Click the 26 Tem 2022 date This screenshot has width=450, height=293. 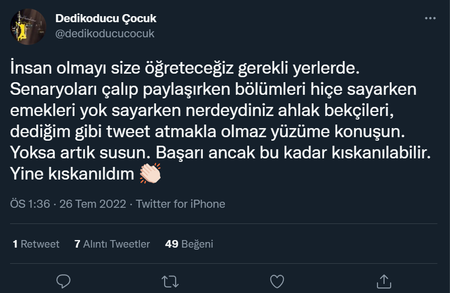pyautogui.click(x=93, y=204)
